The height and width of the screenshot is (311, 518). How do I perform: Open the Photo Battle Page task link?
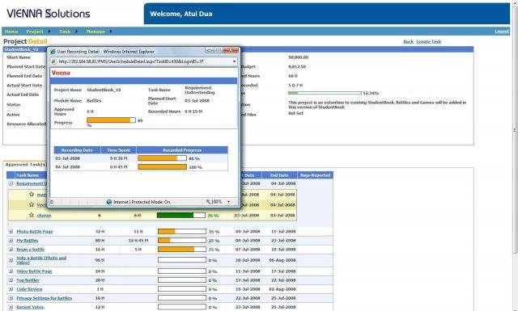[x=35, y=232]
